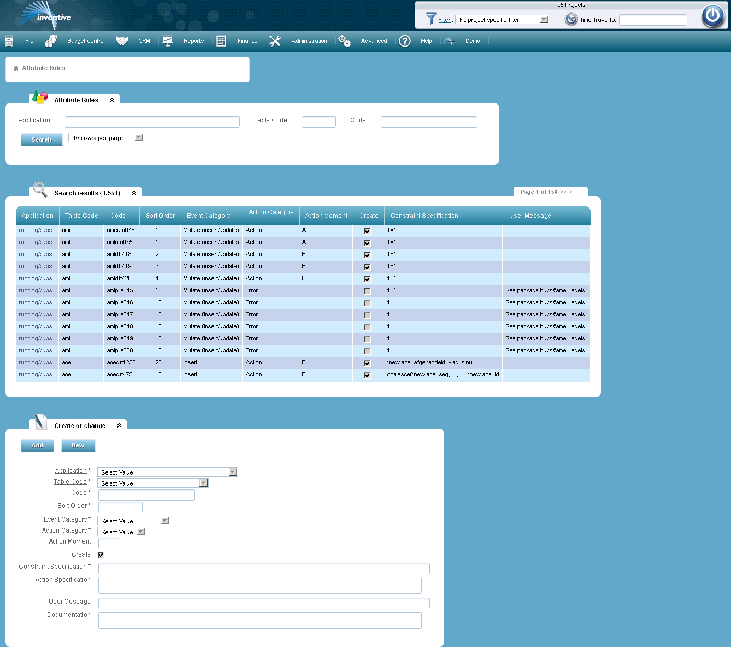Click the home icon in breadcrumb
731x647 pixels.
click(16, 68)
